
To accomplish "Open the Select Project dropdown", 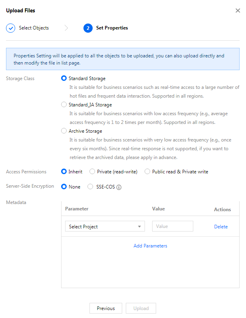I will pos(105,226).
